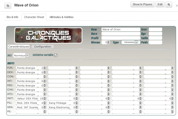Click the magnifier search icon button
The height and width of the screenshot is (119, 178).
pyautogui.click(x=169, y=4)
